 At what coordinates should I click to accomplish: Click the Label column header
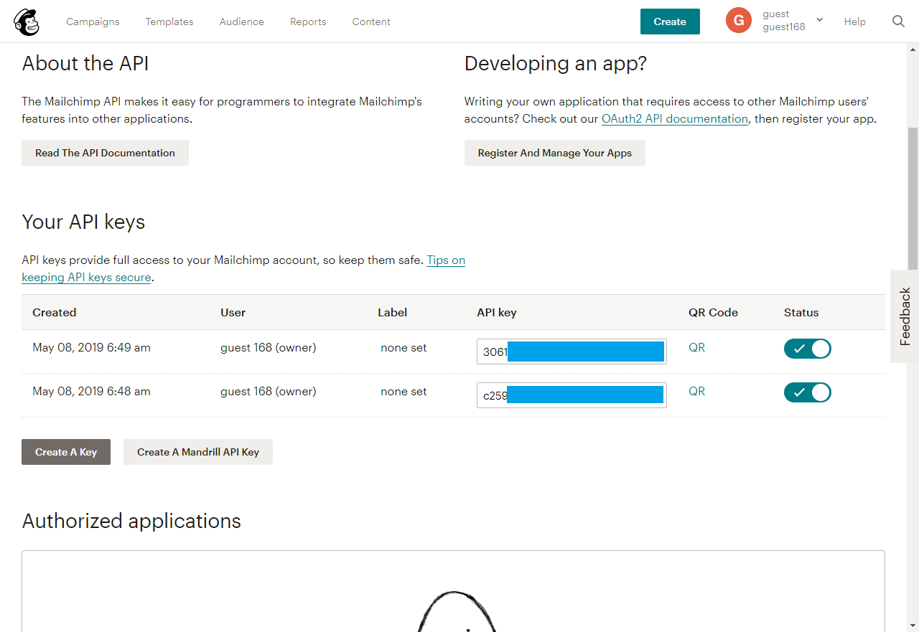tap(392, 313)
